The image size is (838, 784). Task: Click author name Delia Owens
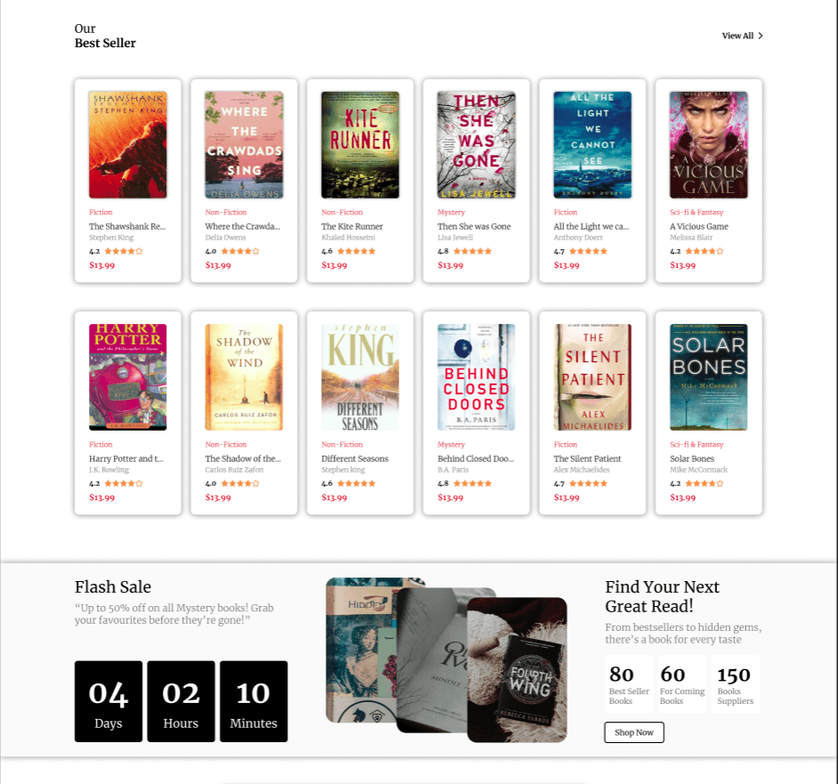(x=226, y=238)
